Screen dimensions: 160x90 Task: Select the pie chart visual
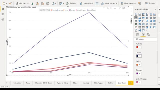pos(147,21)
